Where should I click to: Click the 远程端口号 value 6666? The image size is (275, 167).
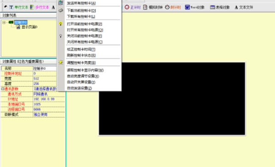[49, 109]
